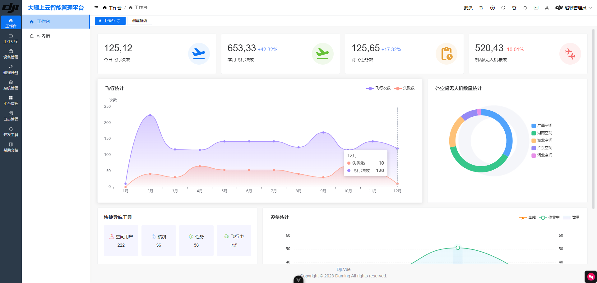
Task: Click 2月 peak point on 飞行次数 line
Action: (x=150, y=115)
